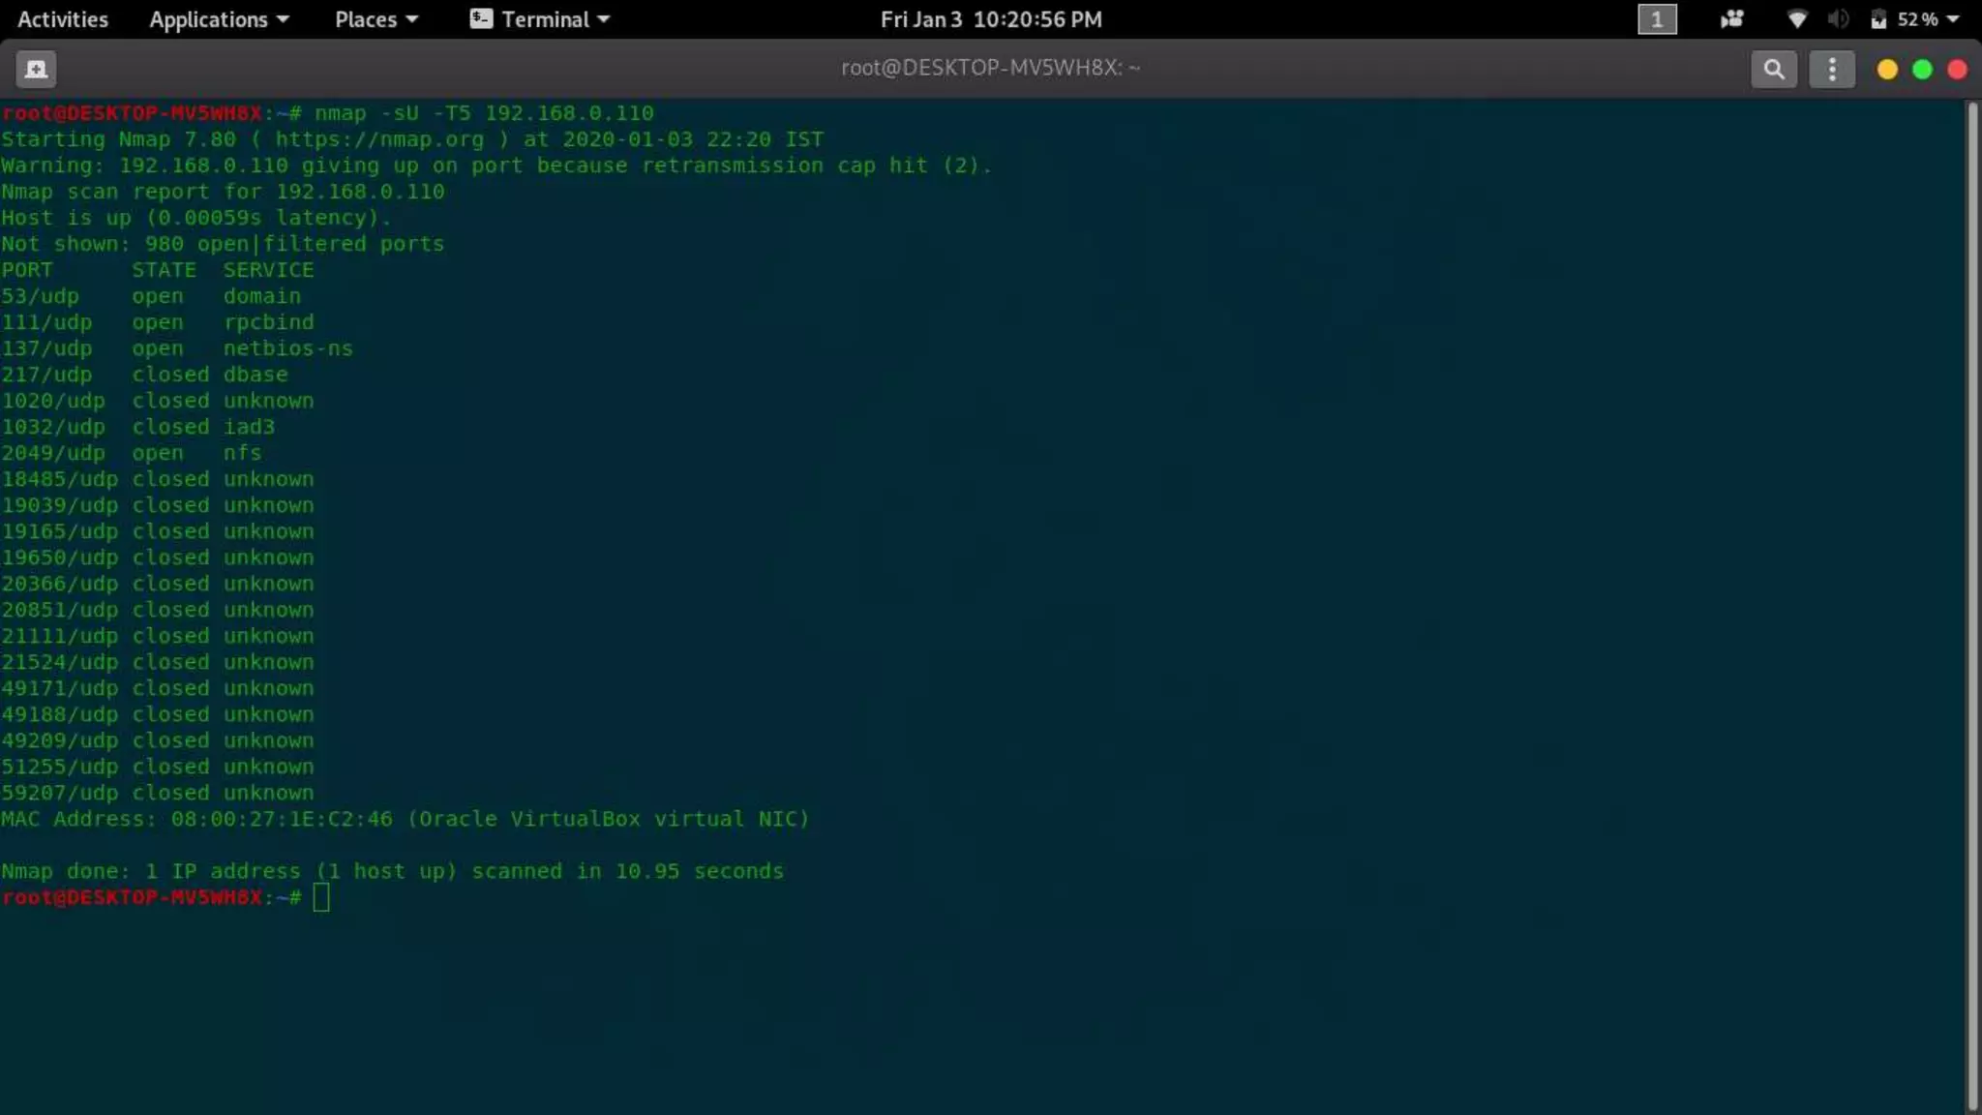Viewport: 1982px width, 1115px height.
Task: Click the Terminal app icon in top bar
Action: (481, 19)
